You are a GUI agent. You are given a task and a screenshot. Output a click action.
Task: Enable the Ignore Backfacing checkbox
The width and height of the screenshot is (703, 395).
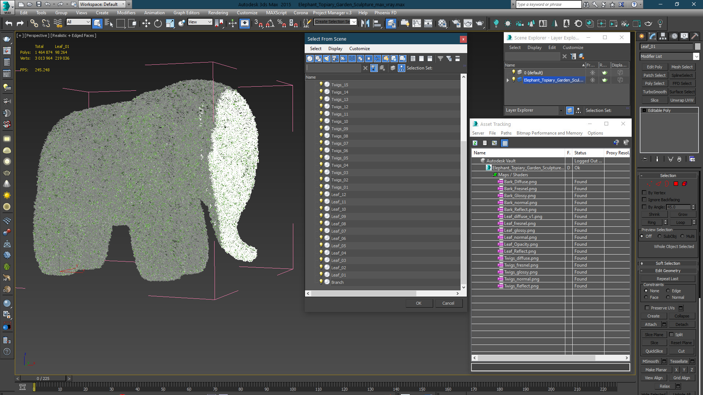pyautogui.click(x=644, y=199)
